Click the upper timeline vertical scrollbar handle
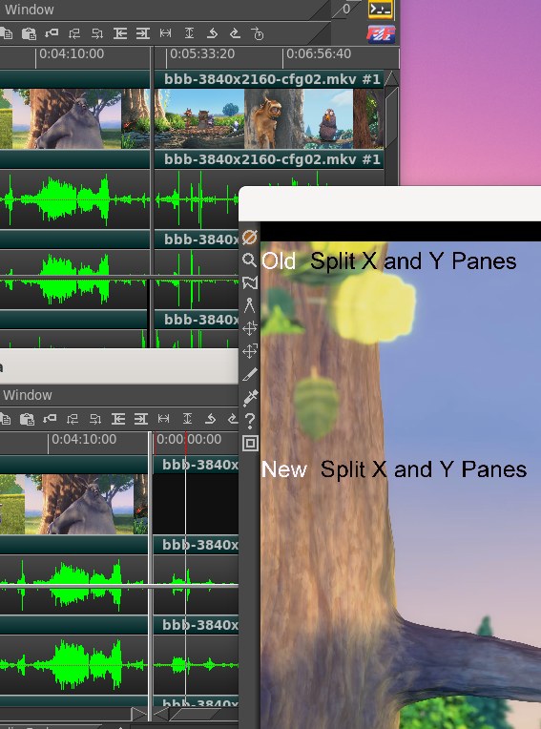 [392, 116]
